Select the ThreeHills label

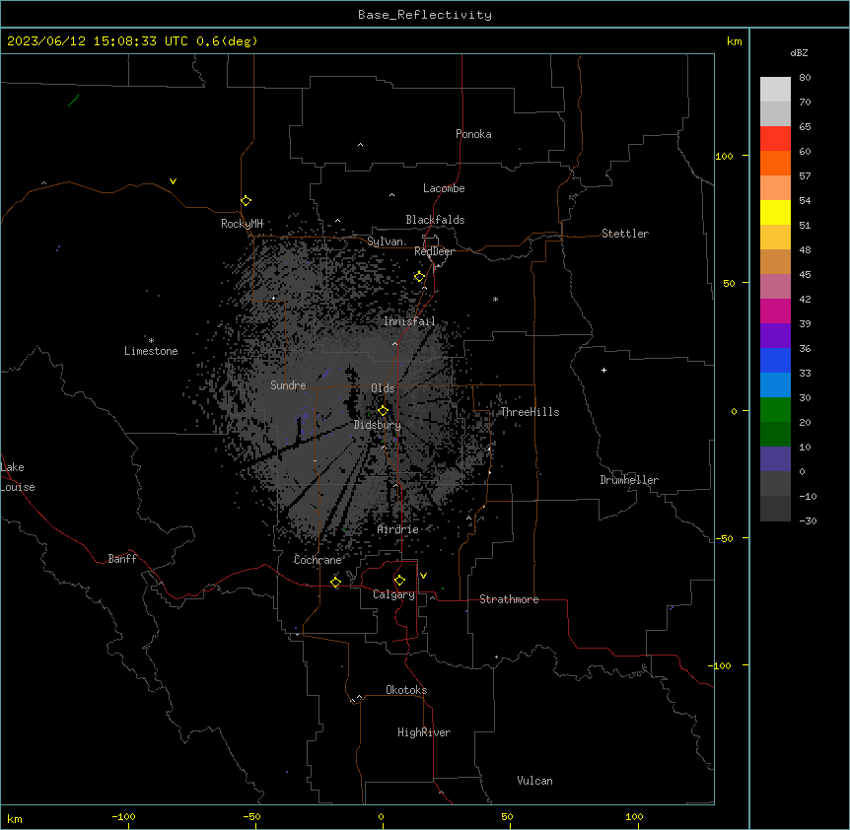(x=530, y=412)
